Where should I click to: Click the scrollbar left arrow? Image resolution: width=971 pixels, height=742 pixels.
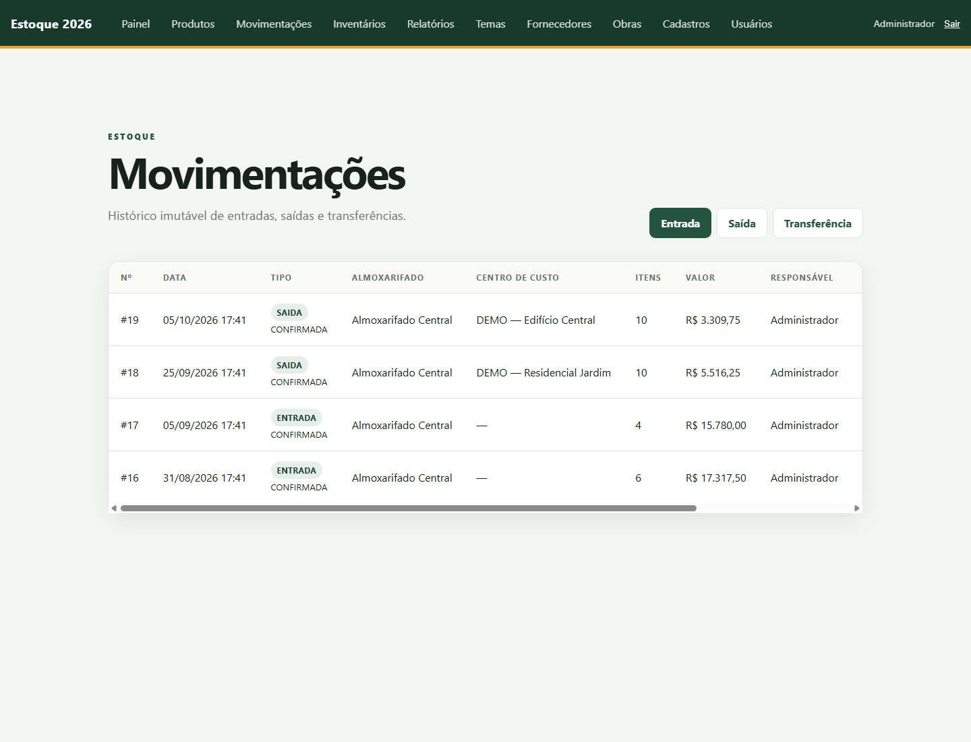(114, 508)
